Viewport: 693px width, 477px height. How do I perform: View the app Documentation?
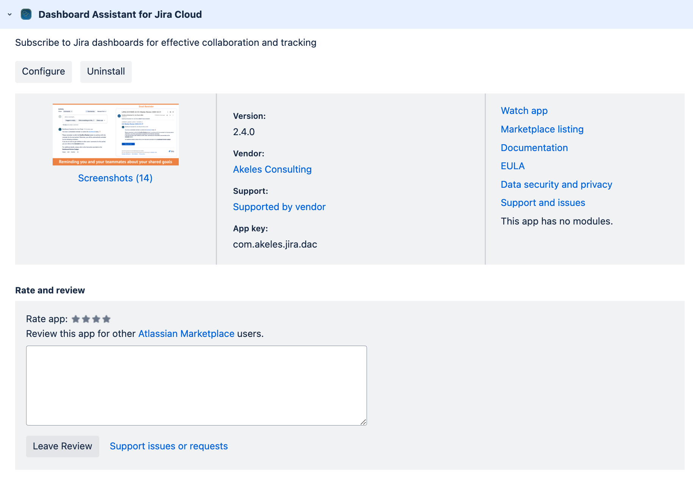tap(534, 148)
